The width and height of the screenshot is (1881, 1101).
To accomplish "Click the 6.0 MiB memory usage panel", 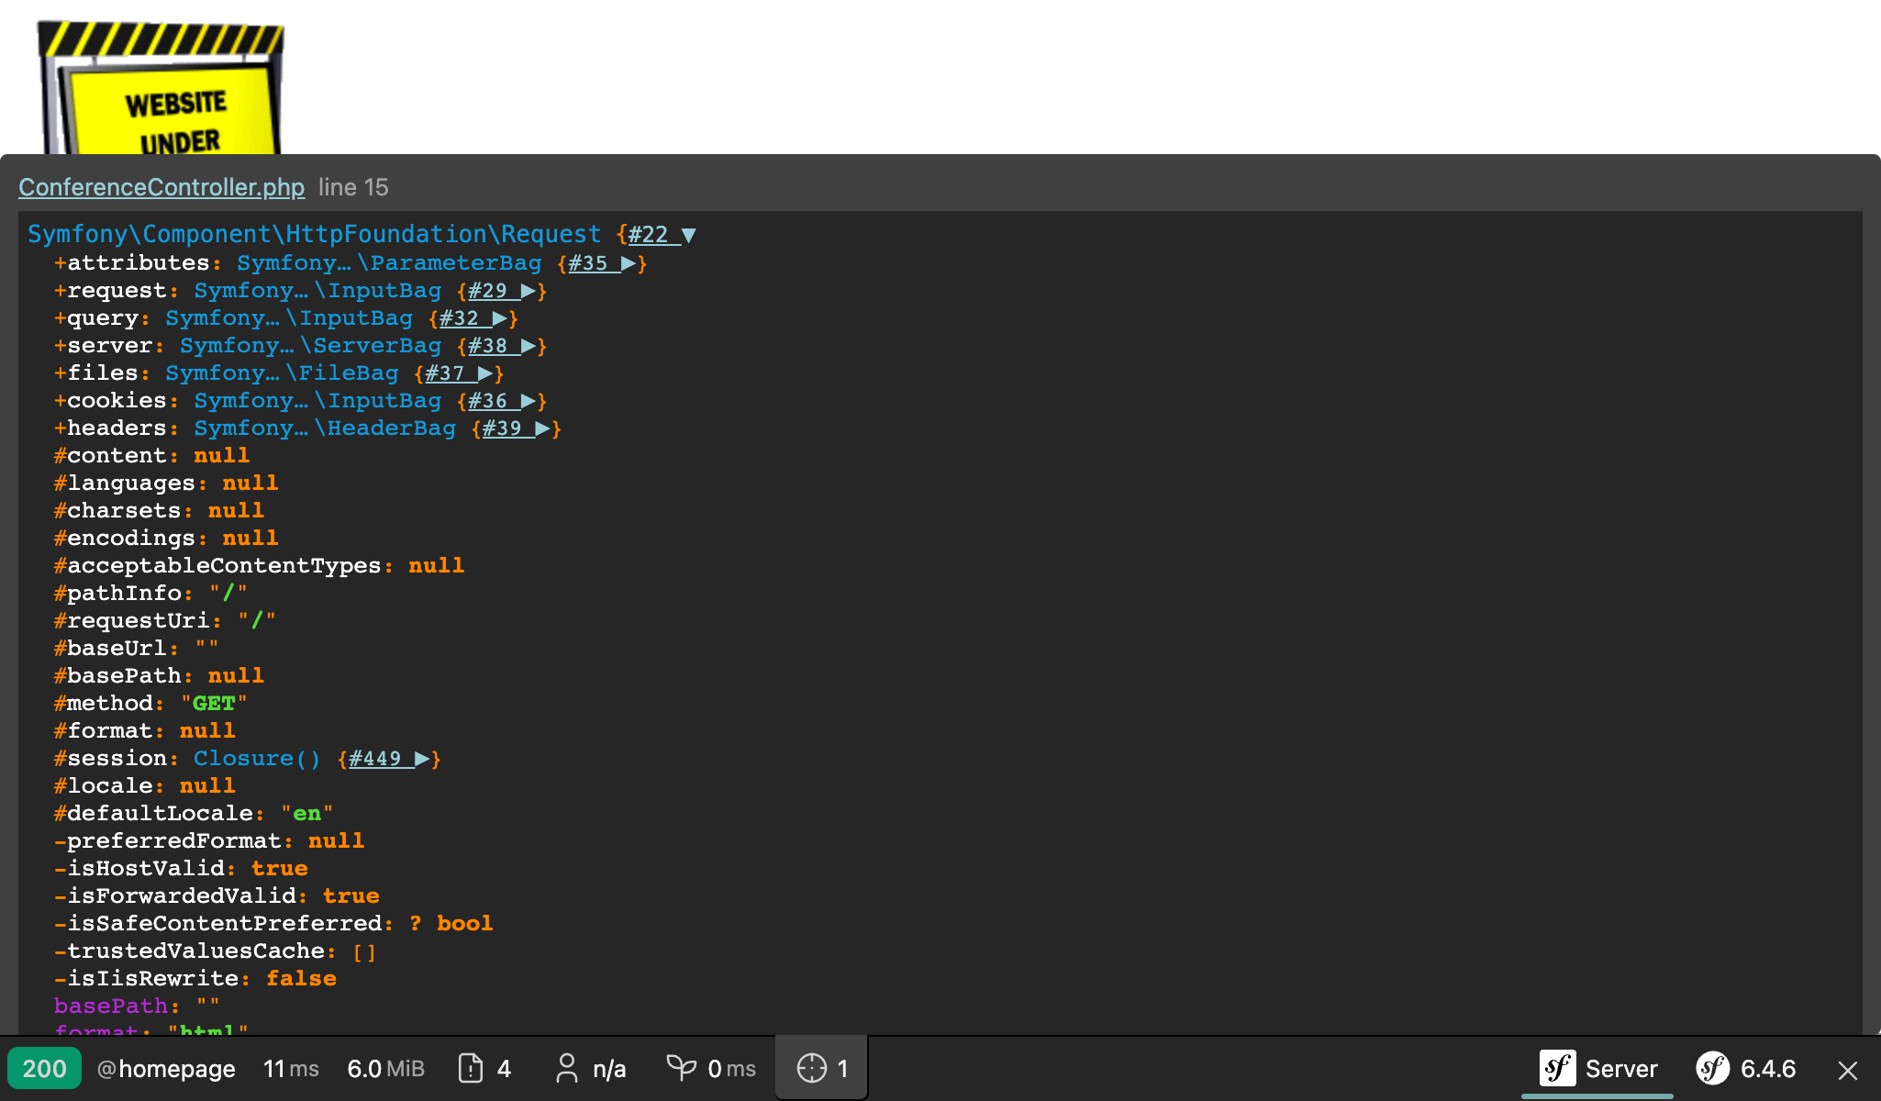I will (x=385, y=1068).
